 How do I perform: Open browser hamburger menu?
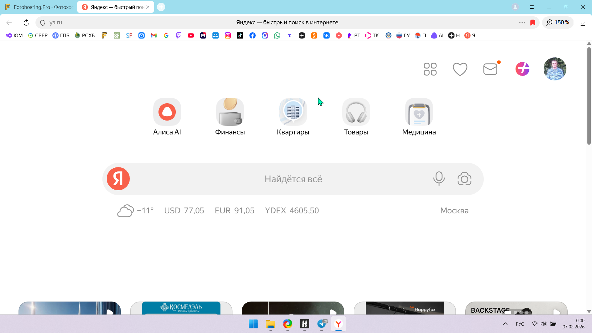point(532,7)
